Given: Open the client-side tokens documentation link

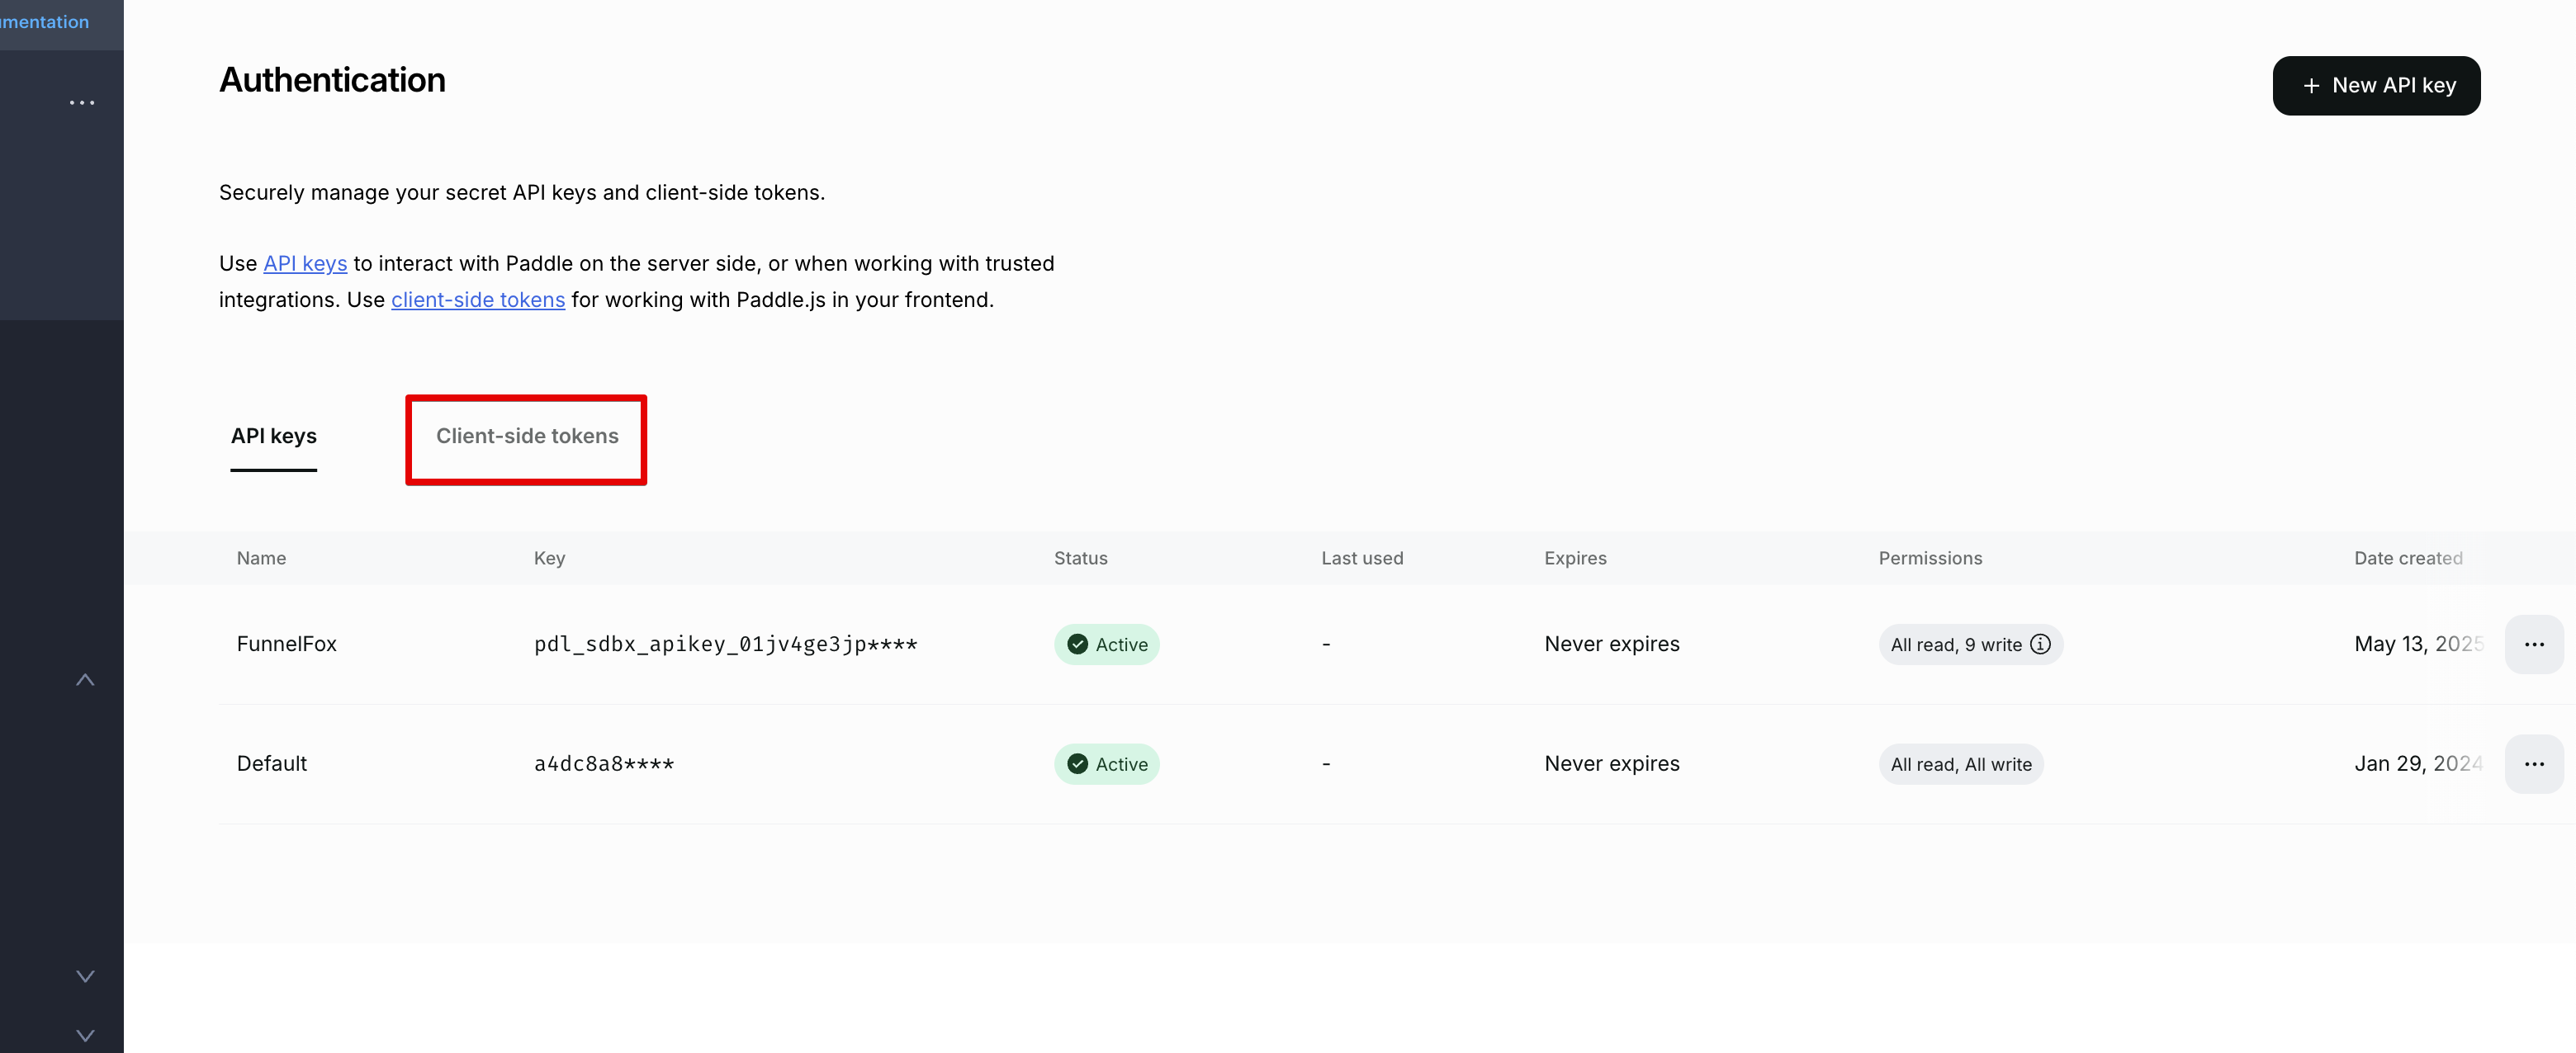Looking at the screenshot, I should [477, 300].
